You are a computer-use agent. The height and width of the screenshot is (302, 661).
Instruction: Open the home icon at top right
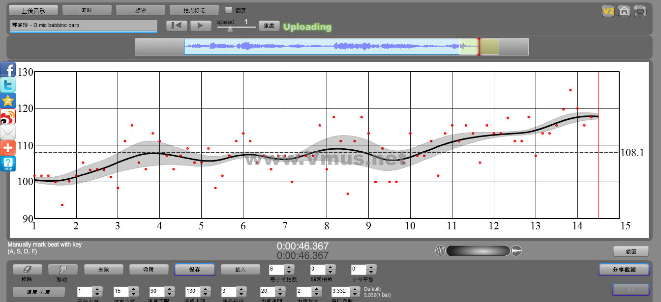coord(624,11)
